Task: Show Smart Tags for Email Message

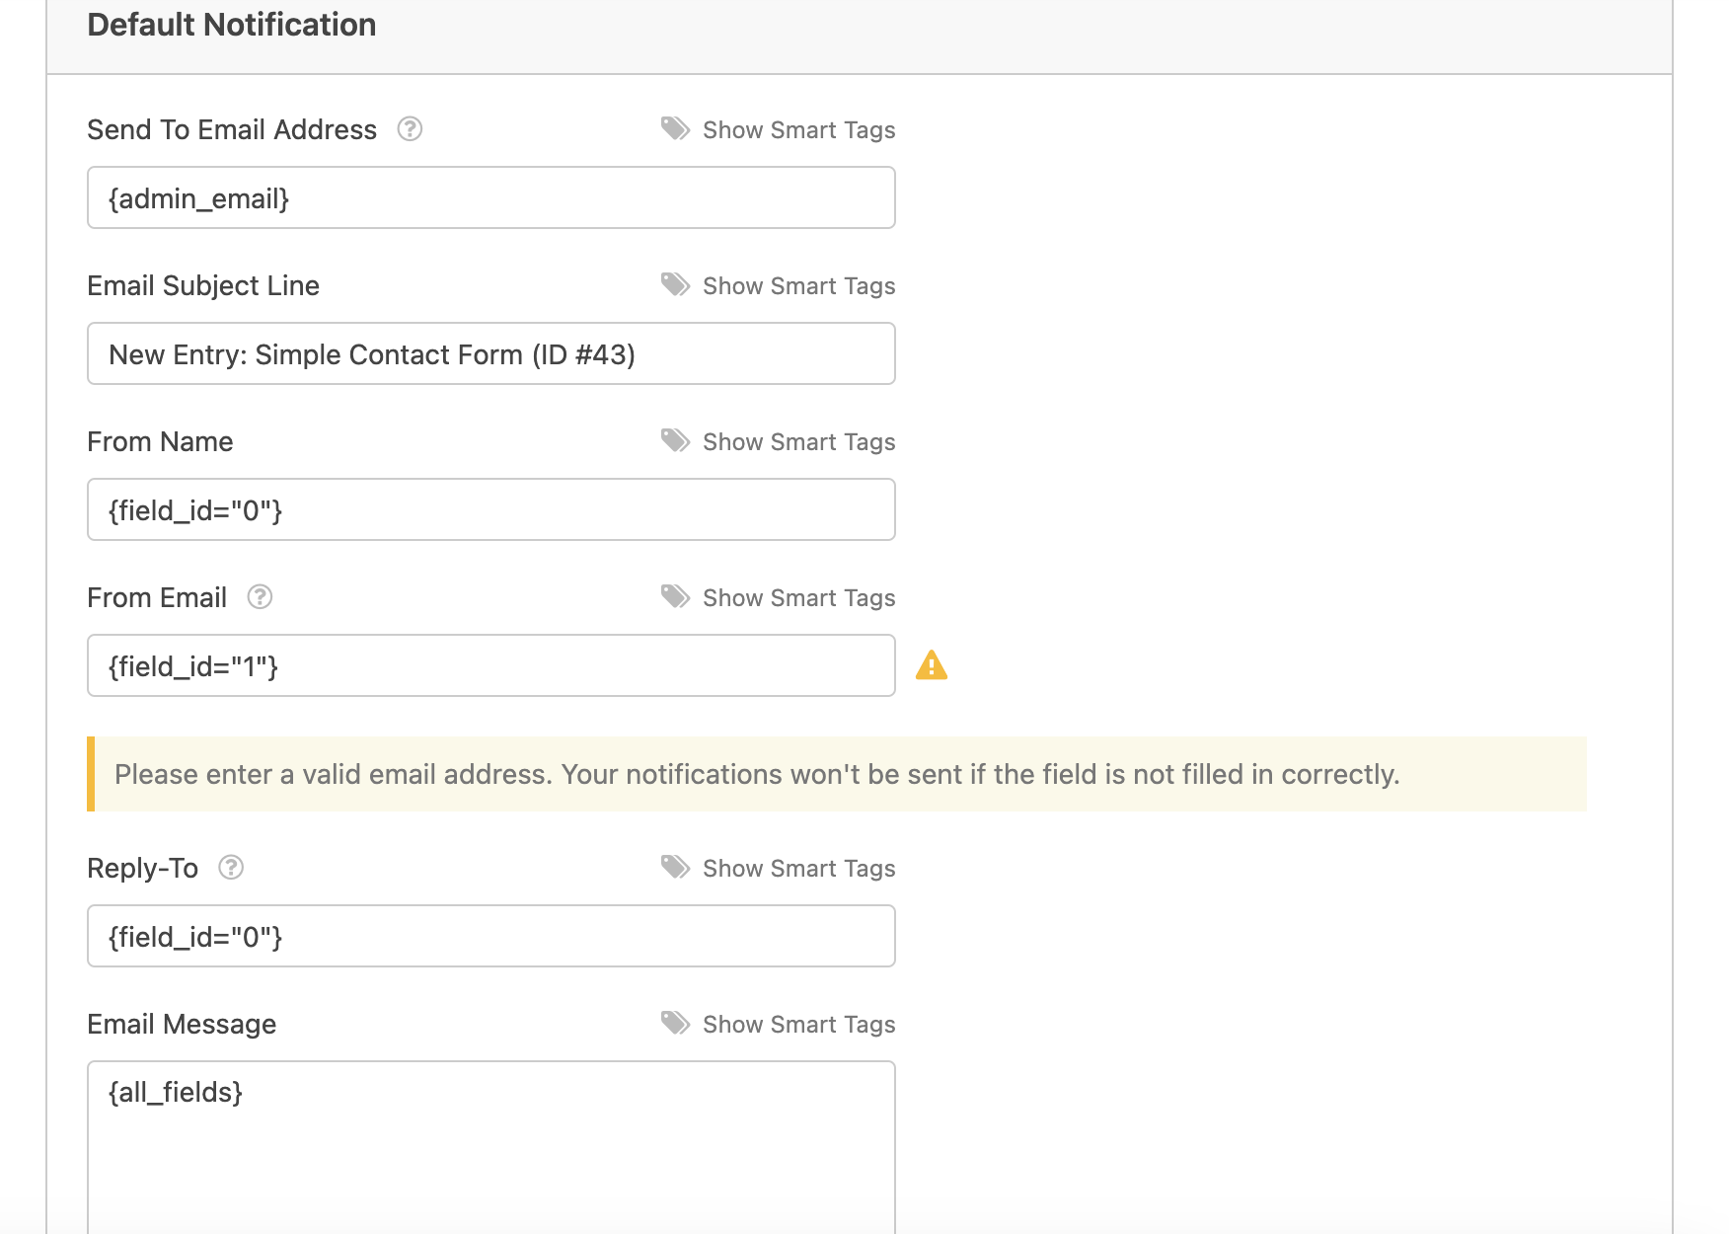Action: (x=798, y=1025)
